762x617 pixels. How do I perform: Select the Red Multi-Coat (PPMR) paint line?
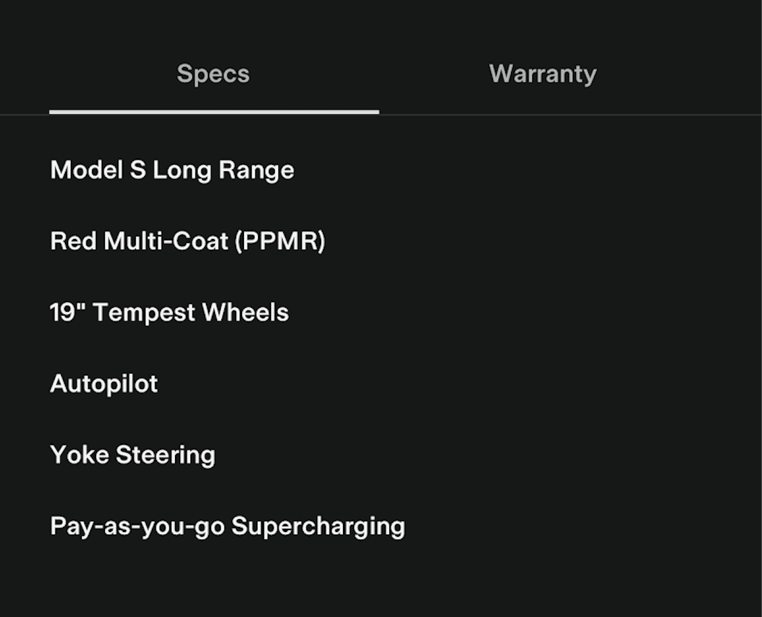[187, 242]
